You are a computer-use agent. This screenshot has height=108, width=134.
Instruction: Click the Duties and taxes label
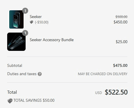22,74
